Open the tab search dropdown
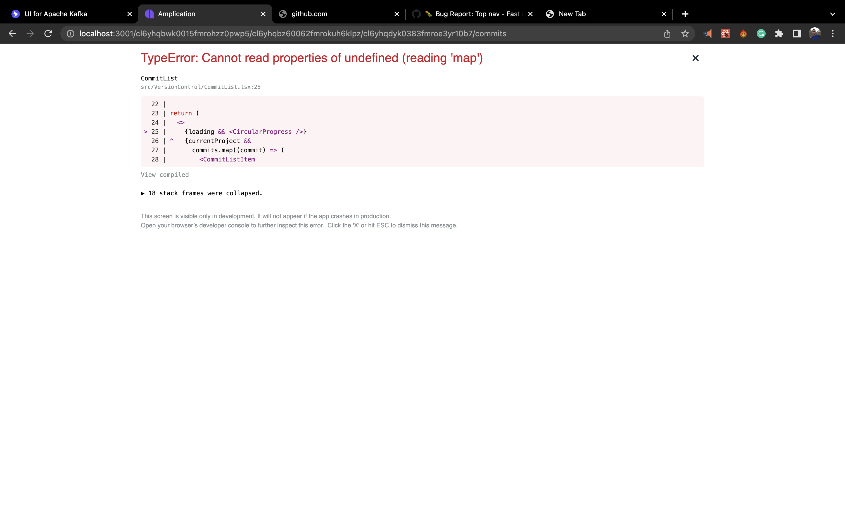Screen dimensions: 845x528 point(833,14)
